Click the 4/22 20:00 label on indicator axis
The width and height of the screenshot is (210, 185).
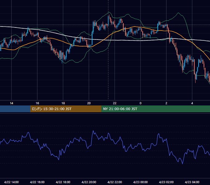[89, 182]
